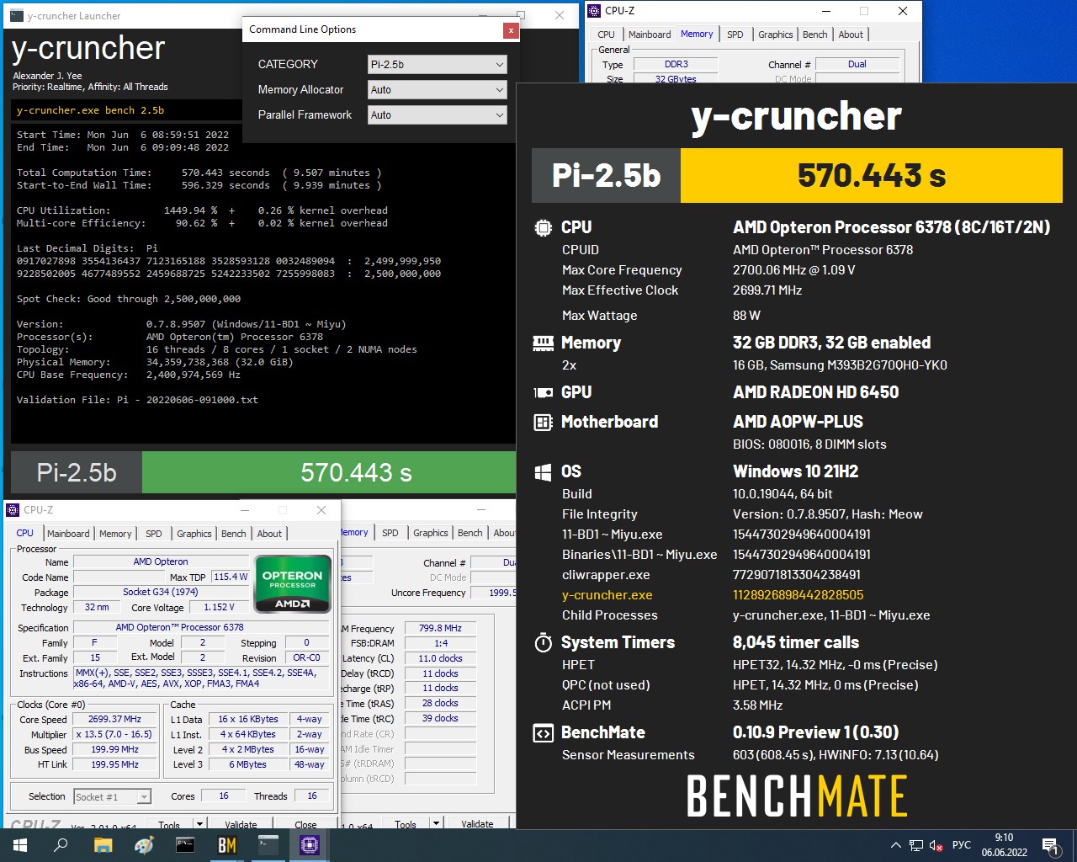
Task: Open About tab in Opteron CPU-Z window
Action: point(269,534)
